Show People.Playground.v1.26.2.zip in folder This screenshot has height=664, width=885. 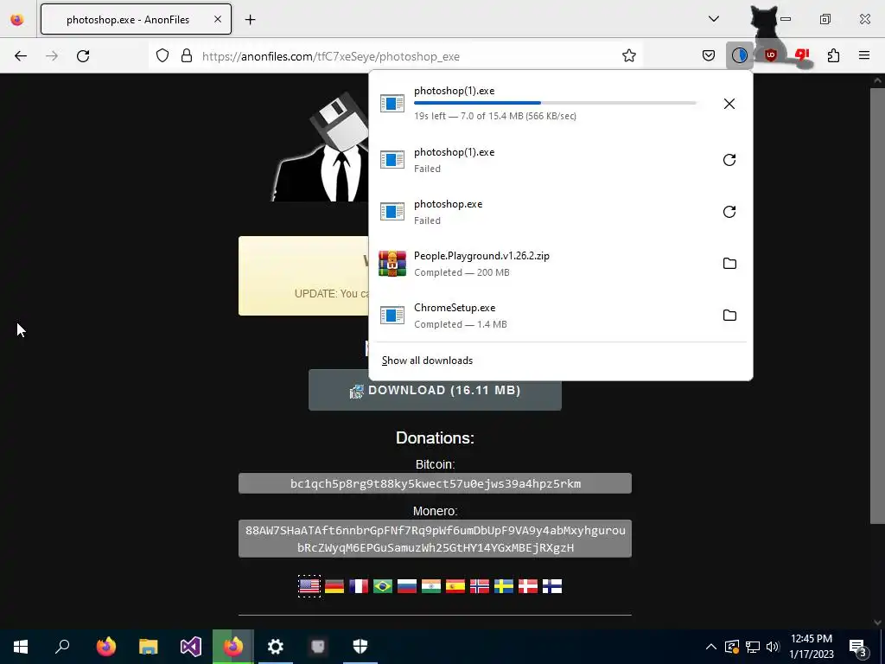729,264
